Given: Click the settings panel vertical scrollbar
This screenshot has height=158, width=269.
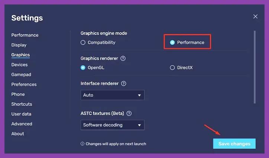Looking at the screenshot, I should pyautogui.click(x=255, y=67).
